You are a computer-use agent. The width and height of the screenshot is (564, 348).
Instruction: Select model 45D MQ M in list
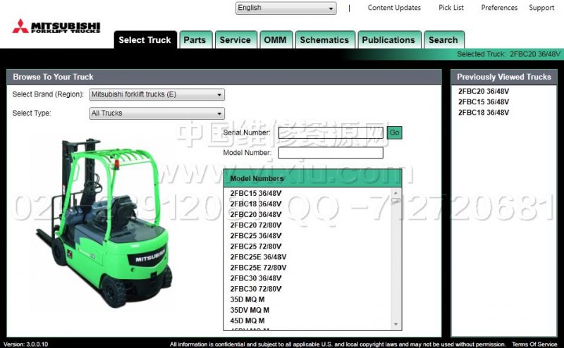247,321
